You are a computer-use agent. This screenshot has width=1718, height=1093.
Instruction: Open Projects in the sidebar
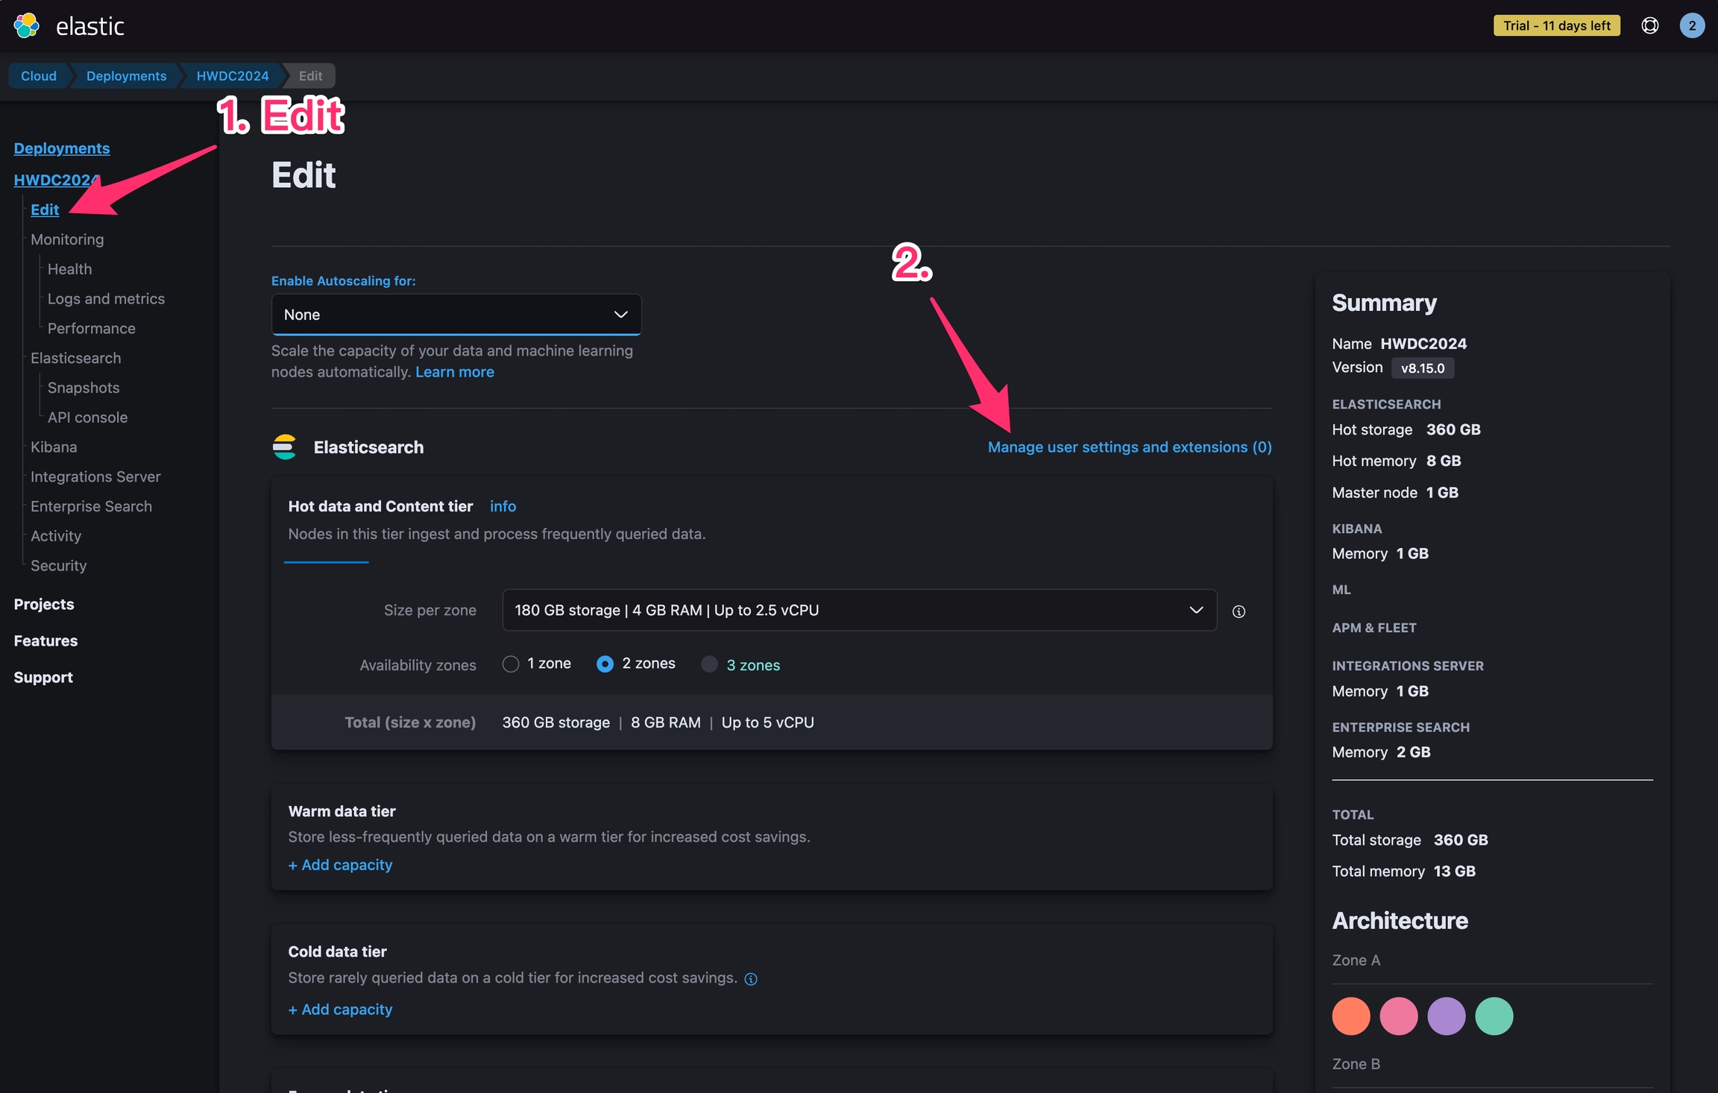point(44,604)
